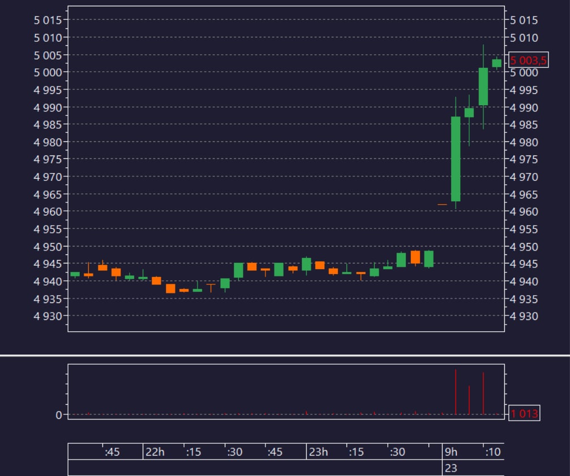Click the :45 label before 22h
Screen dimensions: 570x476
112,452
